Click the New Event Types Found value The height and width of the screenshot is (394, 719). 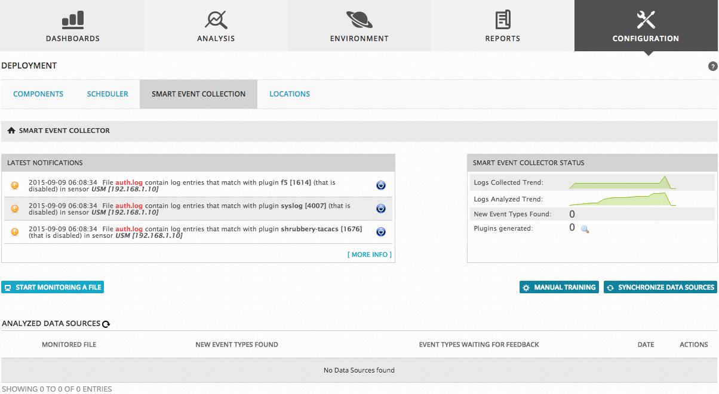pyautogui.click(x=572, y=214)
